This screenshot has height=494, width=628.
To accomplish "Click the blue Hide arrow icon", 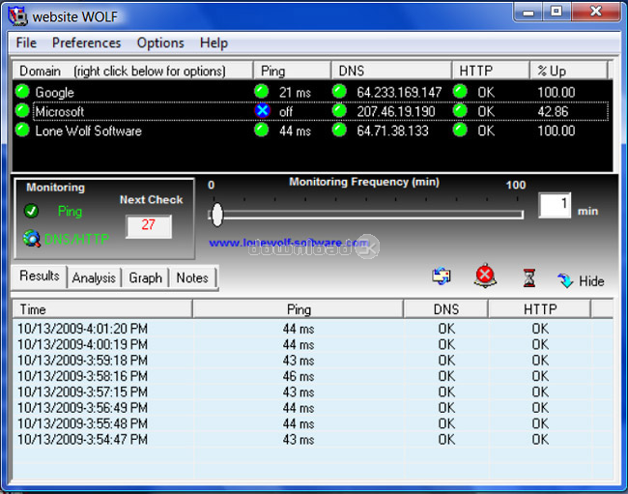I will coord(565,280).
